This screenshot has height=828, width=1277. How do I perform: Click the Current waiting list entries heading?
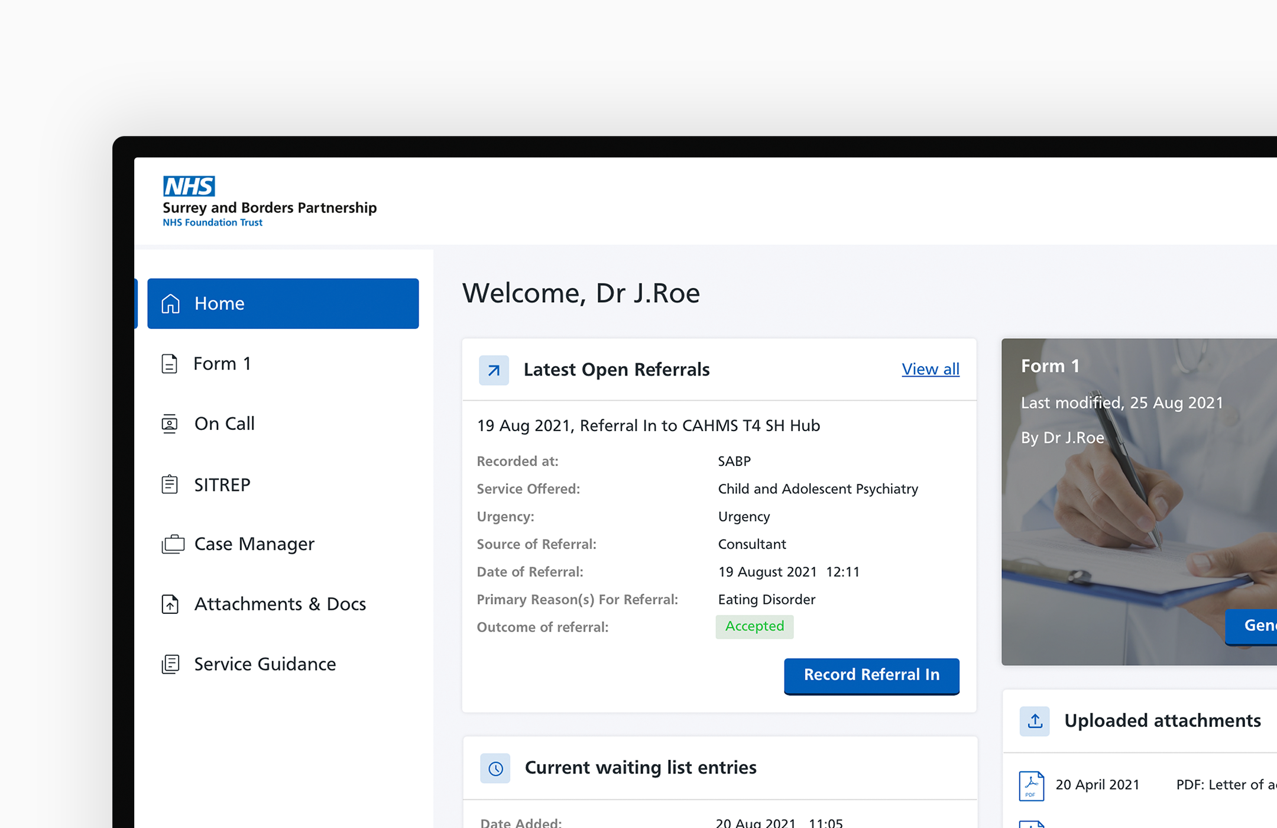pos(641,768)
